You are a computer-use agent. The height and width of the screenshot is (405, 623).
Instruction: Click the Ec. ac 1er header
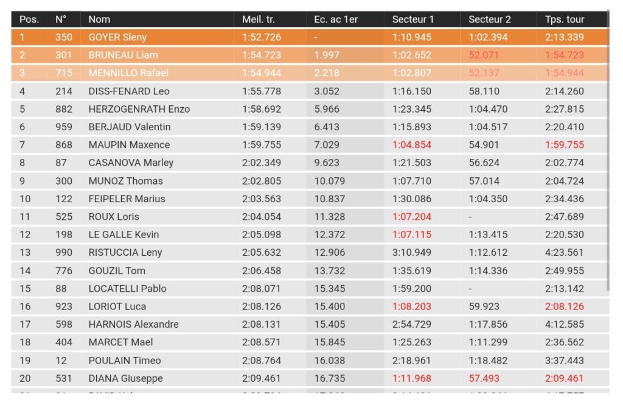tap(336, 19)
